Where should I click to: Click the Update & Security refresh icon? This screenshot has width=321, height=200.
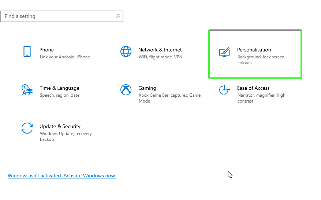point(27,128)
